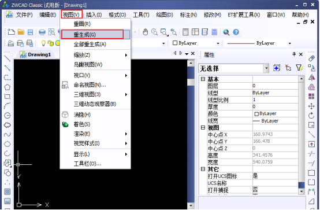
Task: Choose 全部重生成(A) menu entry
Action: point(95,44)
